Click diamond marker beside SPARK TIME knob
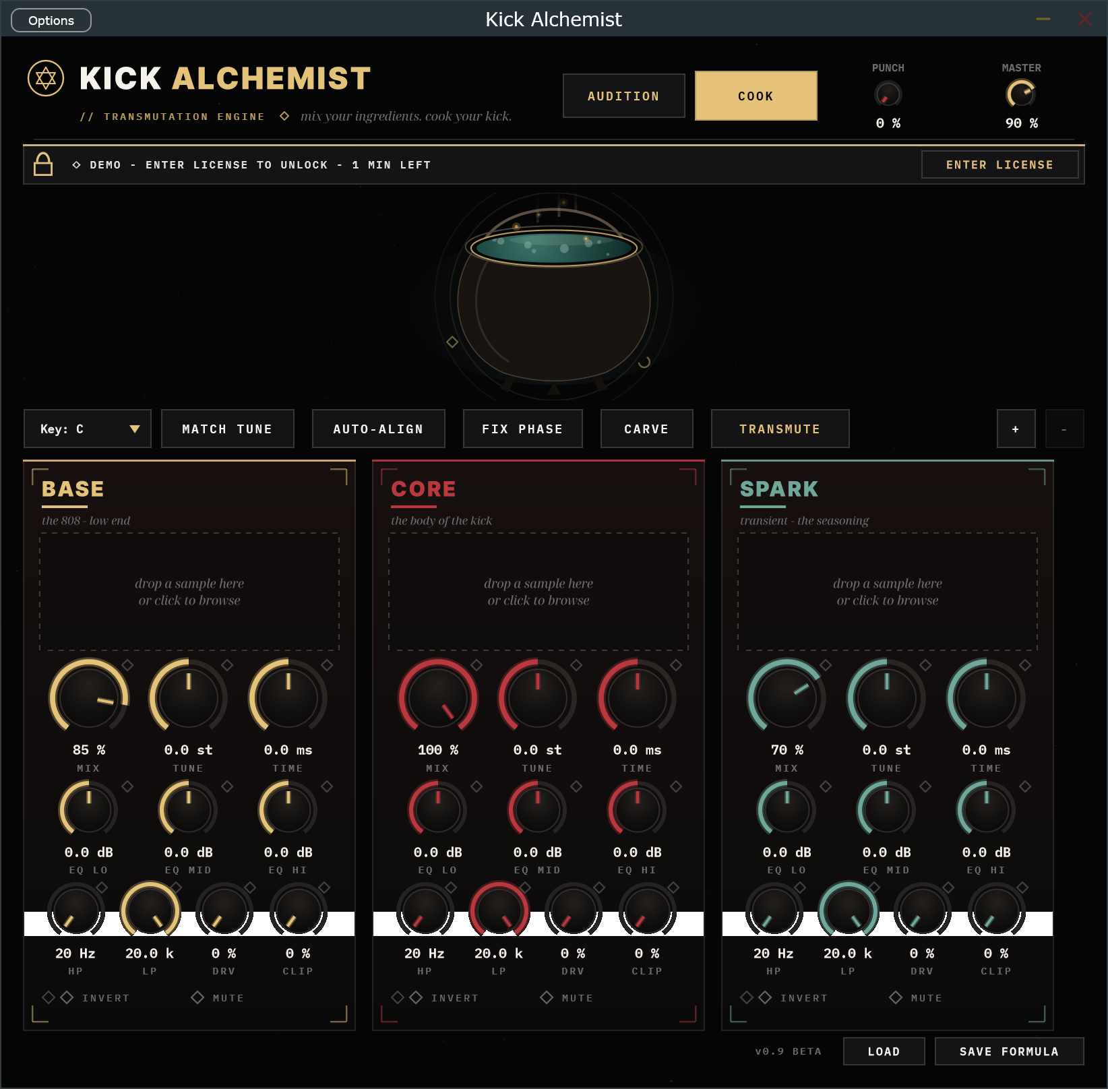 click(1025, 665)
